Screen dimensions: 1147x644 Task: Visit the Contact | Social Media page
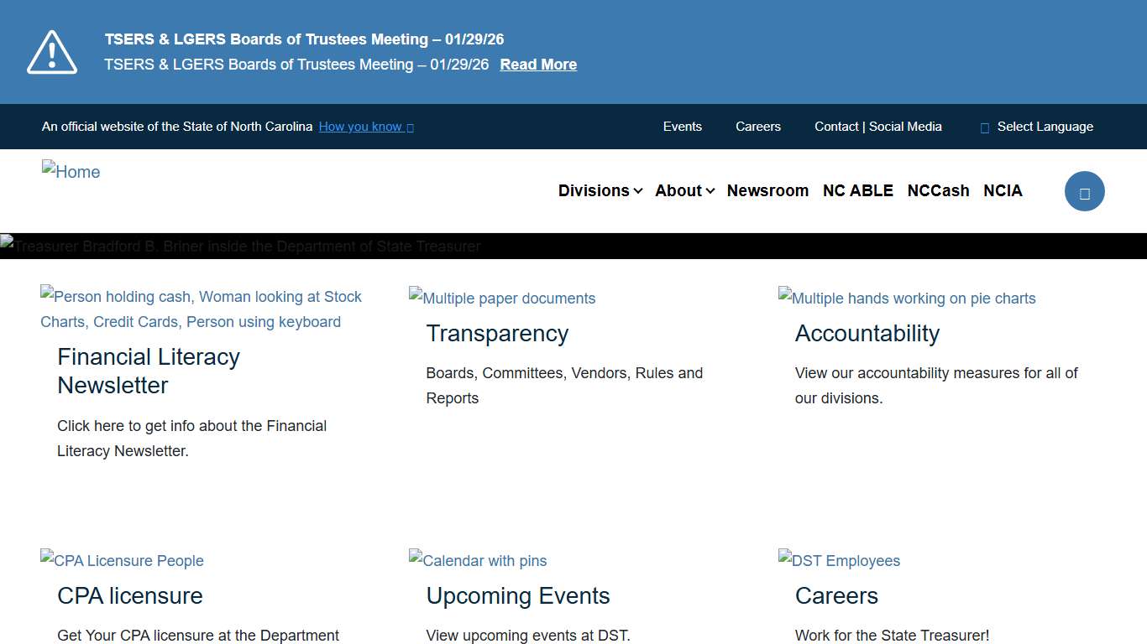pos(878,127)
